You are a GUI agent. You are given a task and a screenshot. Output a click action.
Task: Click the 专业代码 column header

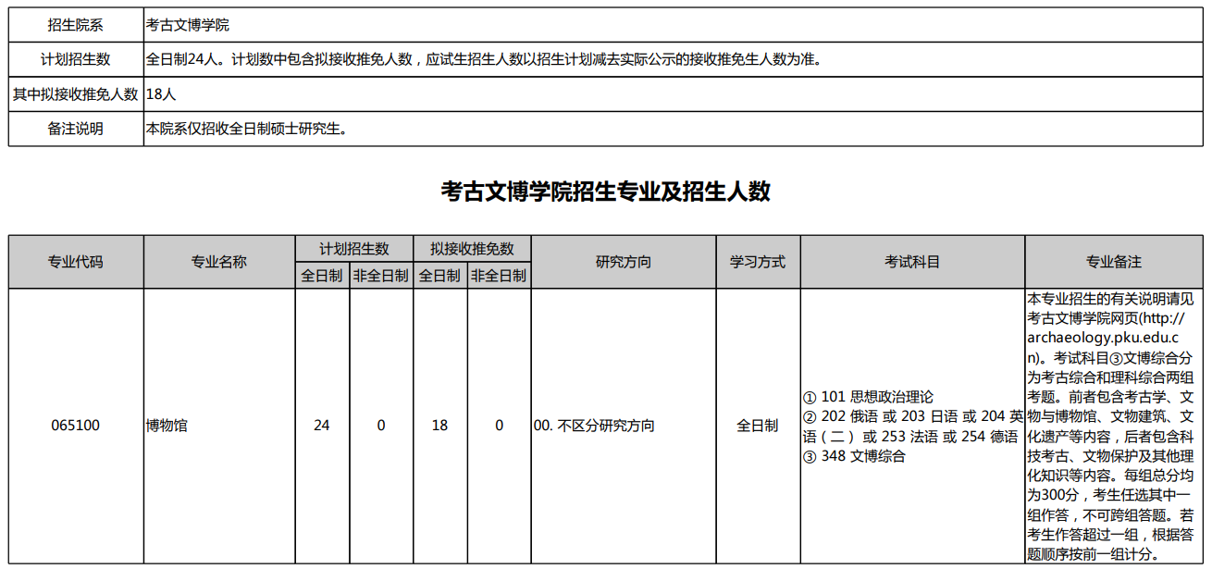pos(75,262)
